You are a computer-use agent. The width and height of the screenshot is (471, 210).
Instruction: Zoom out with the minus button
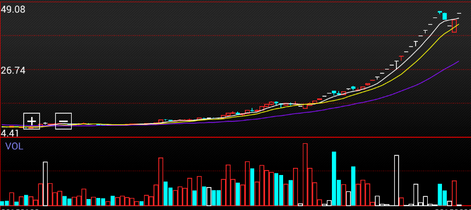tap(64, 121)
